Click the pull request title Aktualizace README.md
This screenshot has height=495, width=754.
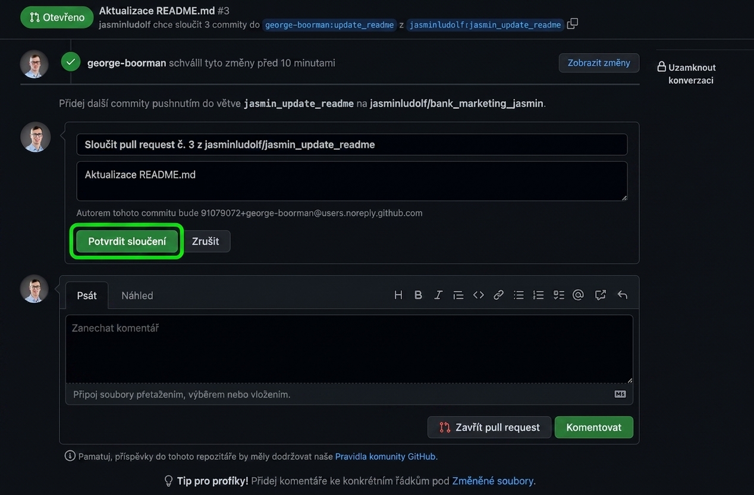[x=157, y=11]
